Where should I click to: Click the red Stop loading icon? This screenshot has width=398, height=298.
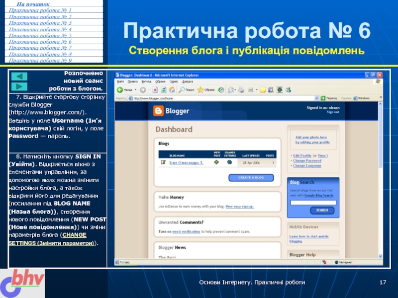pyautogui.click(x=155, y=90)
